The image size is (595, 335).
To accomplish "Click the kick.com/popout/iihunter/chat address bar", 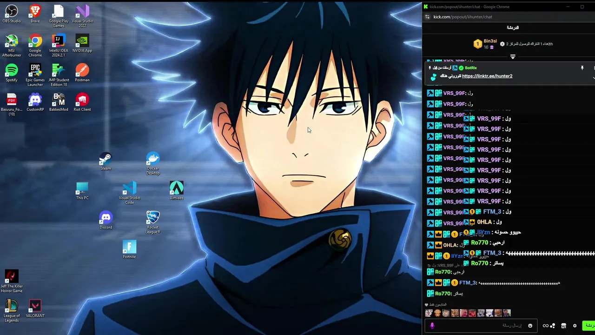I will click(463, 17).
